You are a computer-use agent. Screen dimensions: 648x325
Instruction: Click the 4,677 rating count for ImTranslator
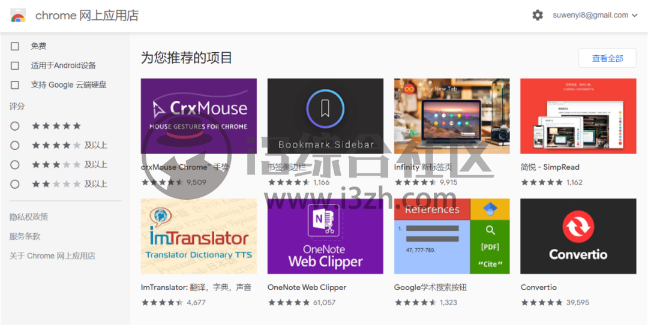click(x=196, y=302)
